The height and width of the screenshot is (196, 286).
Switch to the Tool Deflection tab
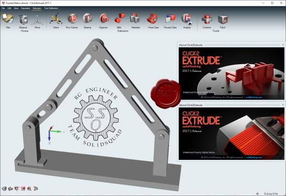(x=51, y=8)
